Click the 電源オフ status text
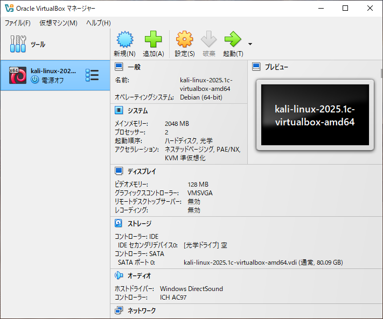Viewport: 383px width, 319px height. coord(52,80)
